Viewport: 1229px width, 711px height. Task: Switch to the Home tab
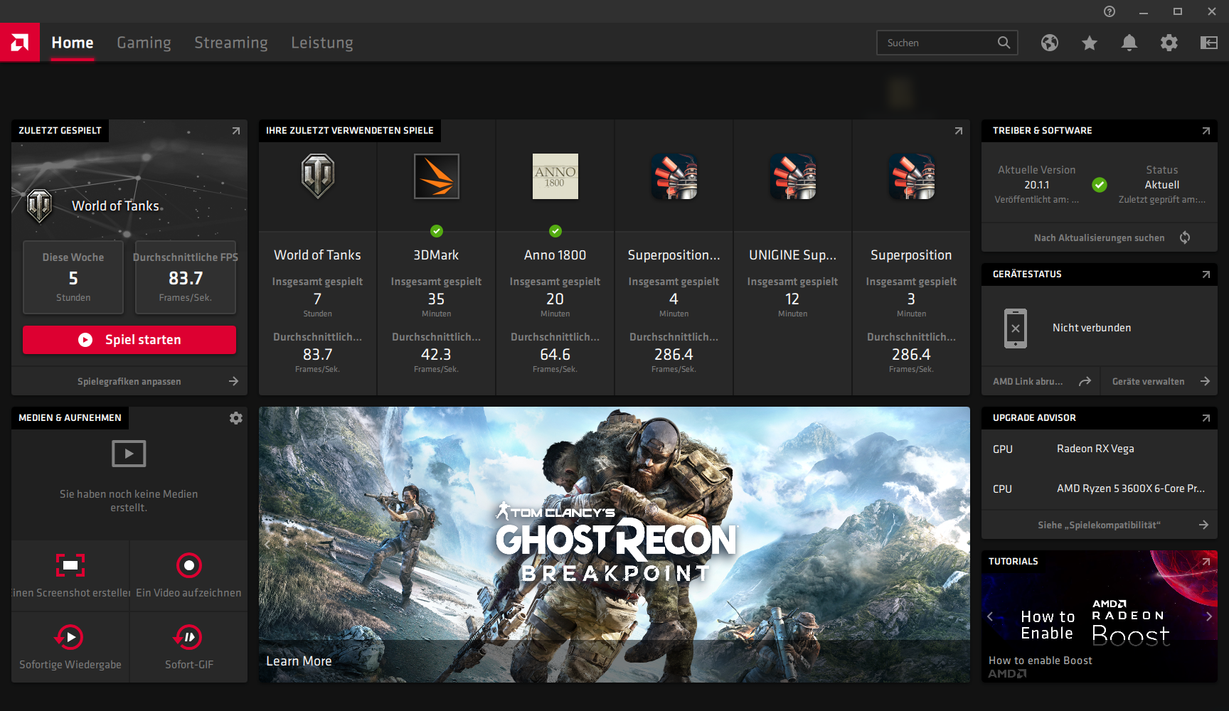click(x=73, y=43)
